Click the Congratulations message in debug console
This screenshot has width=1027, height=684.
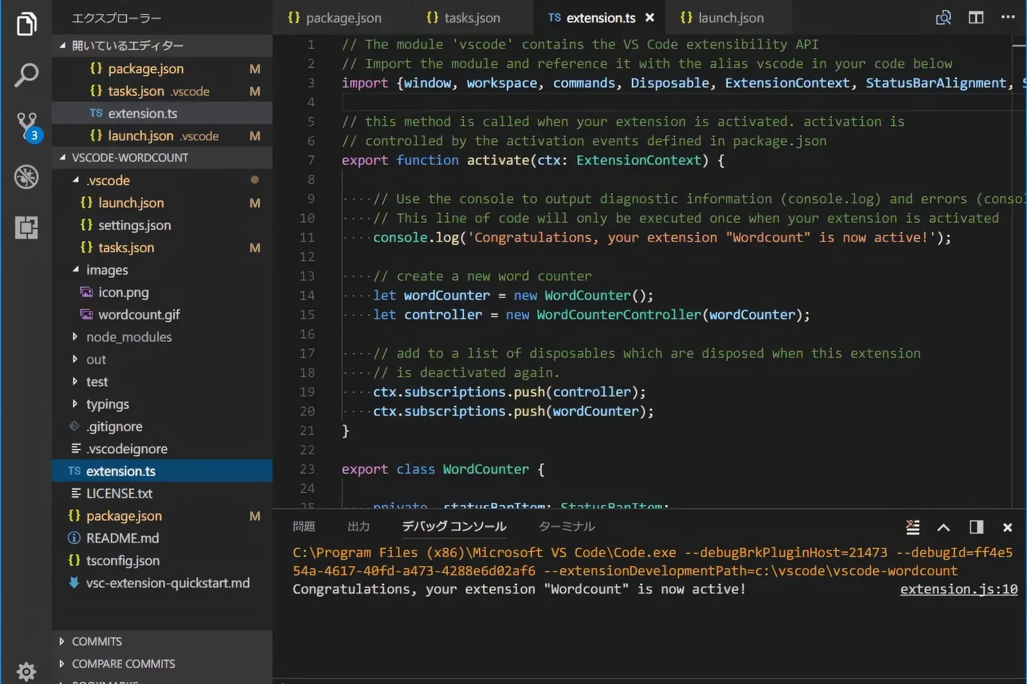point(519,589)
